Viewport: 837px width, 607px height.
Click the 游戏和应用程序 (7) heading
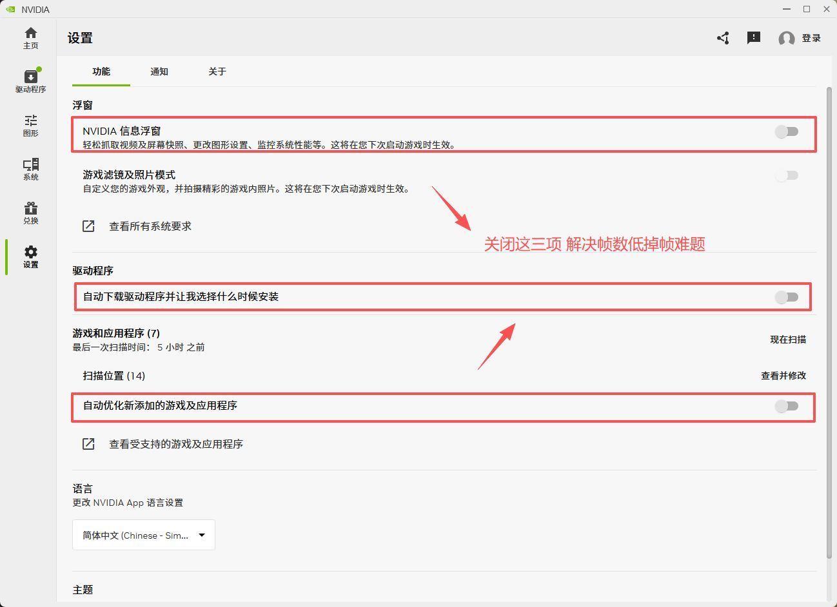(x=116, y=333)
